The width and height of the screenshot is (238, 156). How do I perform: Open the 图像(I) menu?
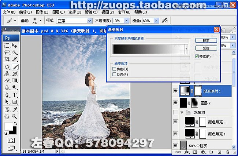[42, 12]
